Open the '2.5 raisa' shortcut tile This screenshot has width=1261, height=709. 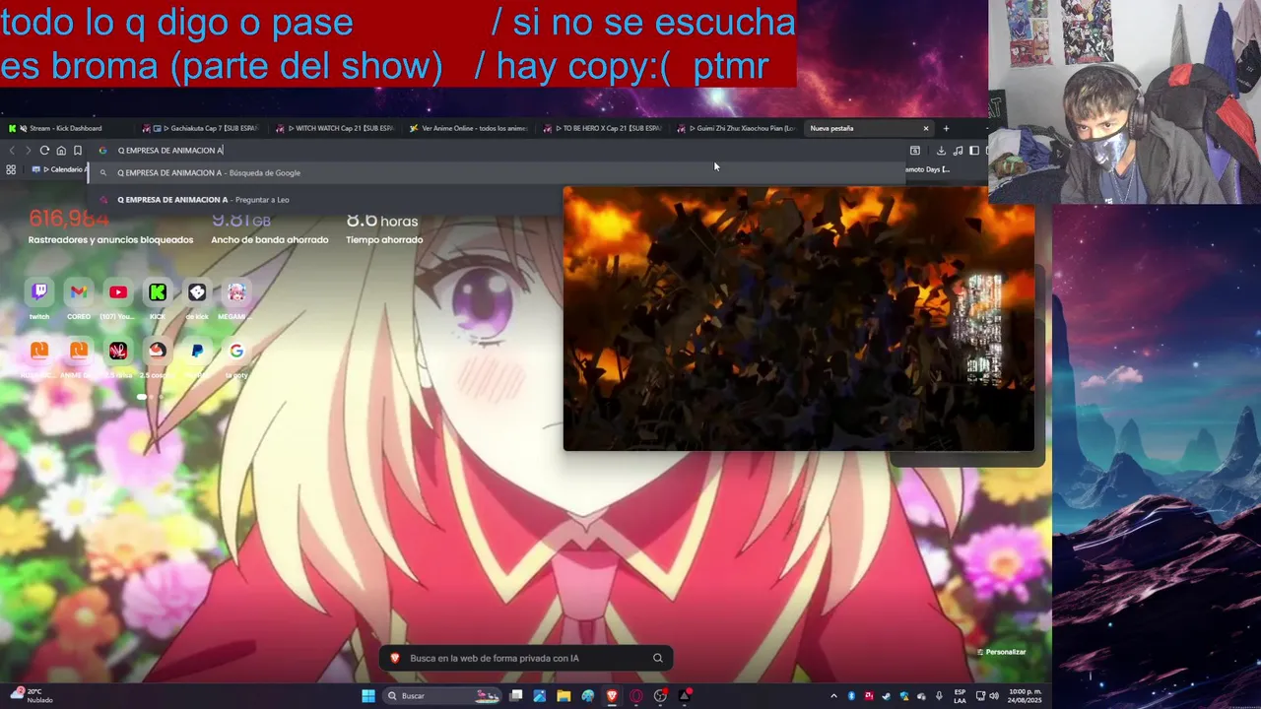pos(118,351)
